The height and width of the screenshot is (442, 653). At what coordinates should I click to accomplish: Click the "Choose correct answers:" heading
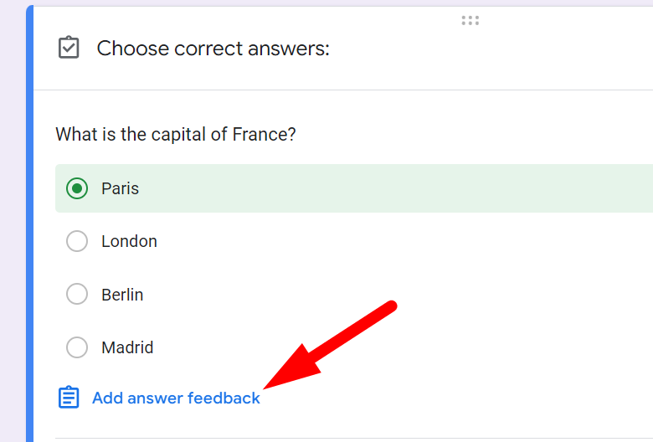[213, 49]
